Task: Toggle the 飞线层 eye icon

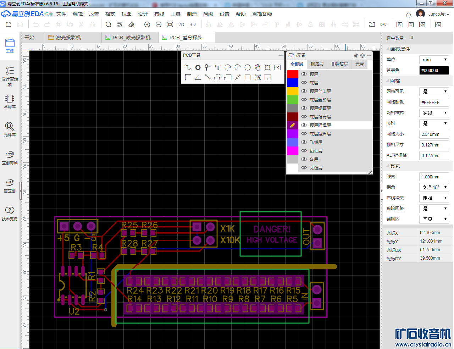Action: pyautogui.click(x=304, y=142)
